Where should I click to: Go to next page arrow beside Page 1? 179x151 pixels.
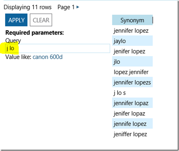click(78, 7)
